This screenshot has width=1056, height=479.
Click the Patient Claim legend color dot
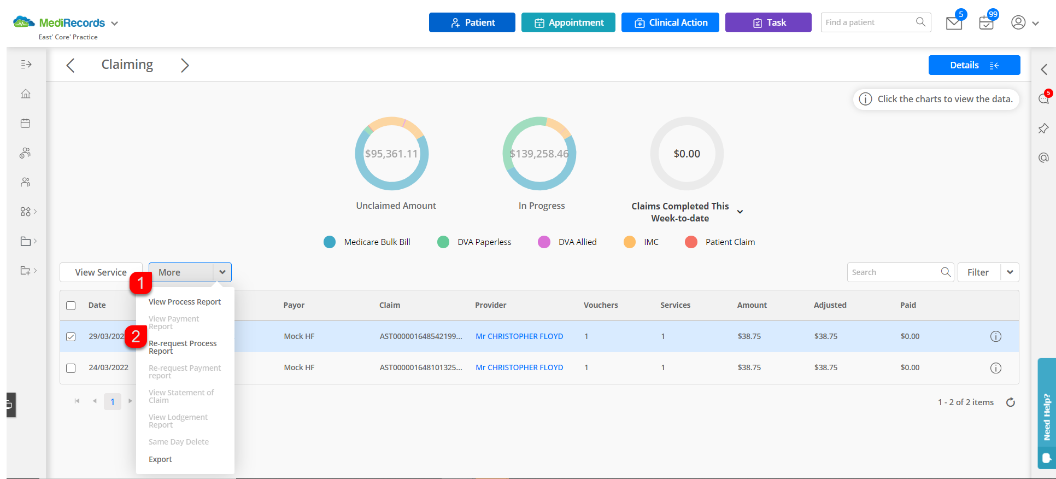pyautogui.click(x=691, y=242)
